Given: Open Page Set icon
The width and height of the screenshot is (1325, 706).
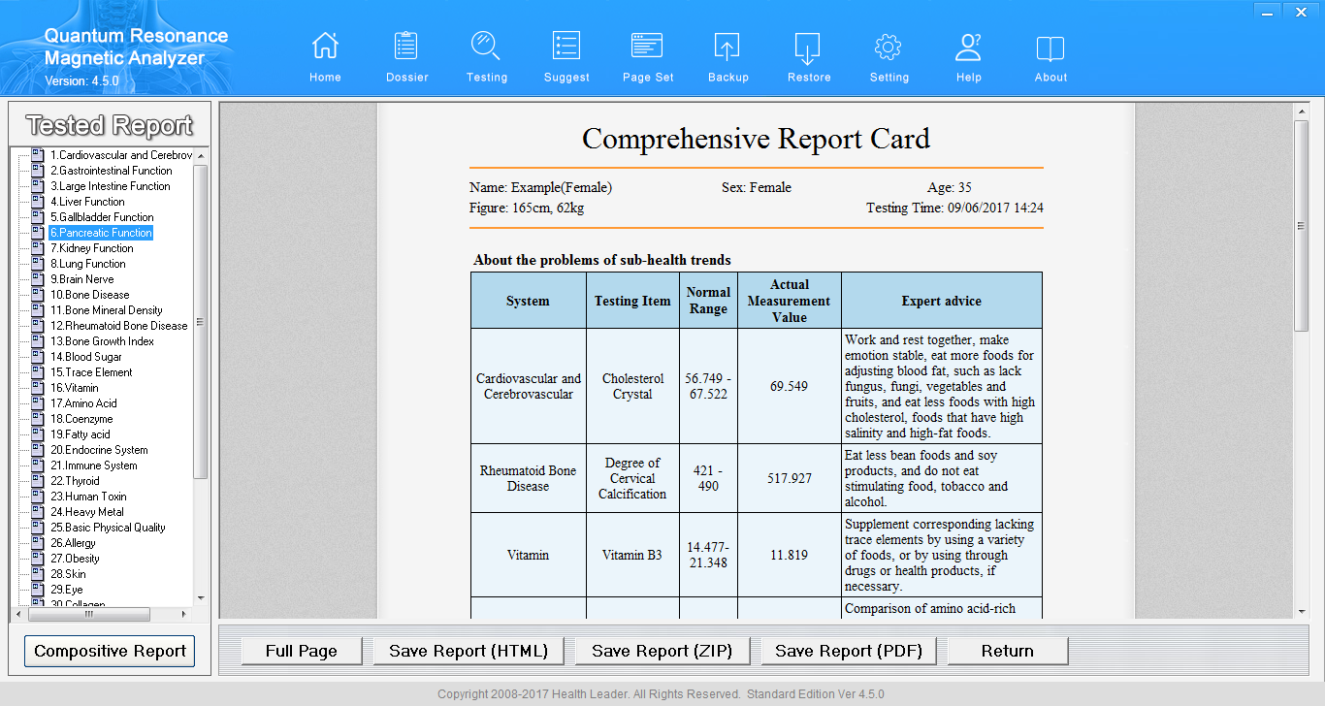Looking at the screenshot, I should click(647, 46).
